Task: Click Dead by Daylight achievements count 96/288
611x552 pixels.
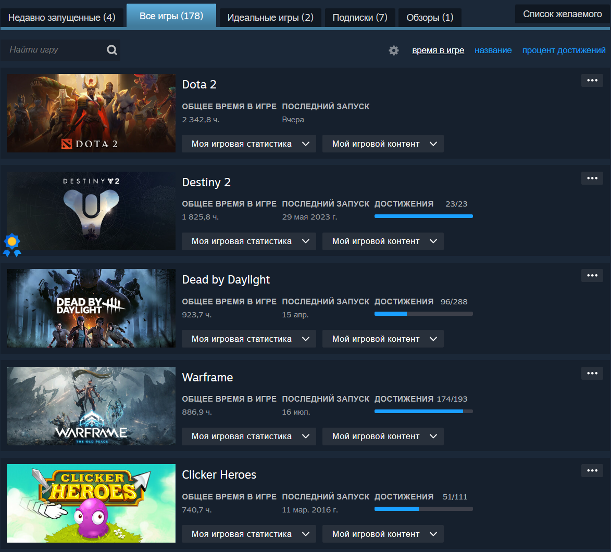Action: (x=454, y=302)
